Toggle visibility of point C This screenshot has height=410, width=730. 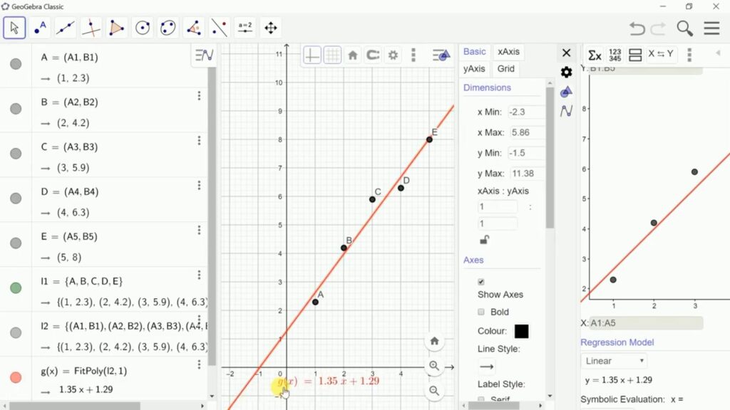[x=16, y=154]
